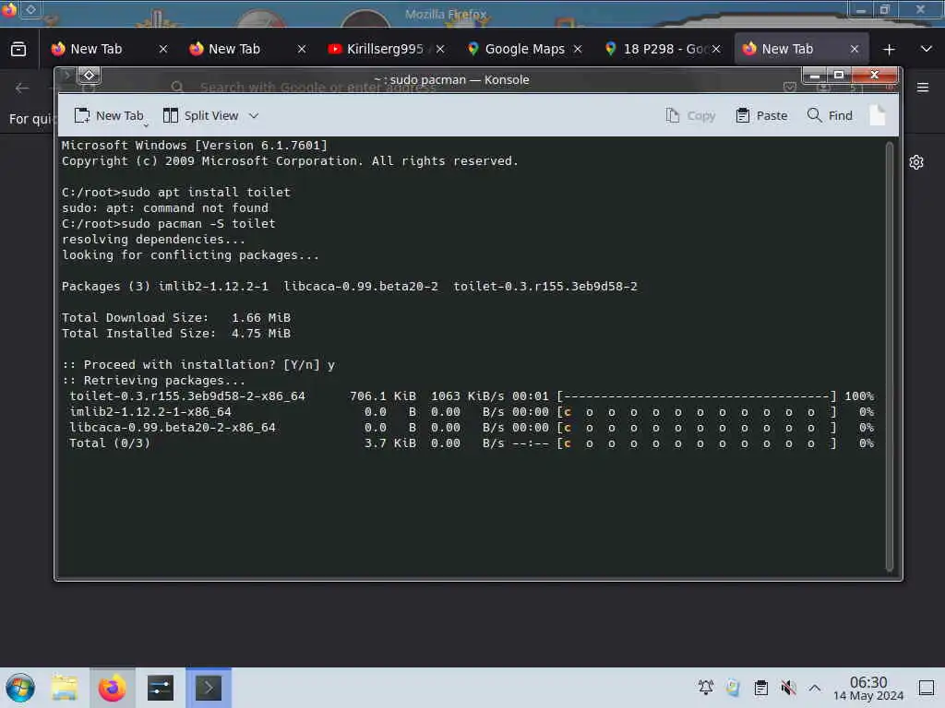Click the Copy button in Konsole
Screen dimensions: 945x708
690,115
